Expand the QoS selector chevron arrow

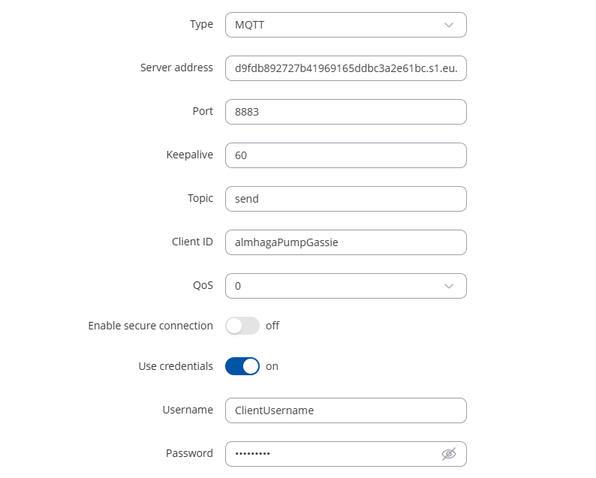449,286
